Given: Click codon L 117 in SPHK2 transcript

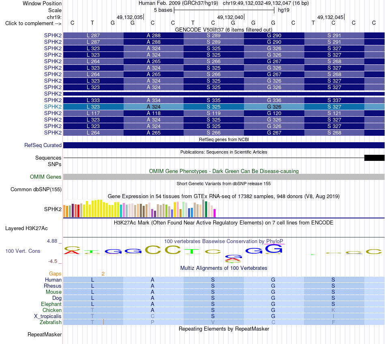Looking at the screenshot, I should 93,113.
